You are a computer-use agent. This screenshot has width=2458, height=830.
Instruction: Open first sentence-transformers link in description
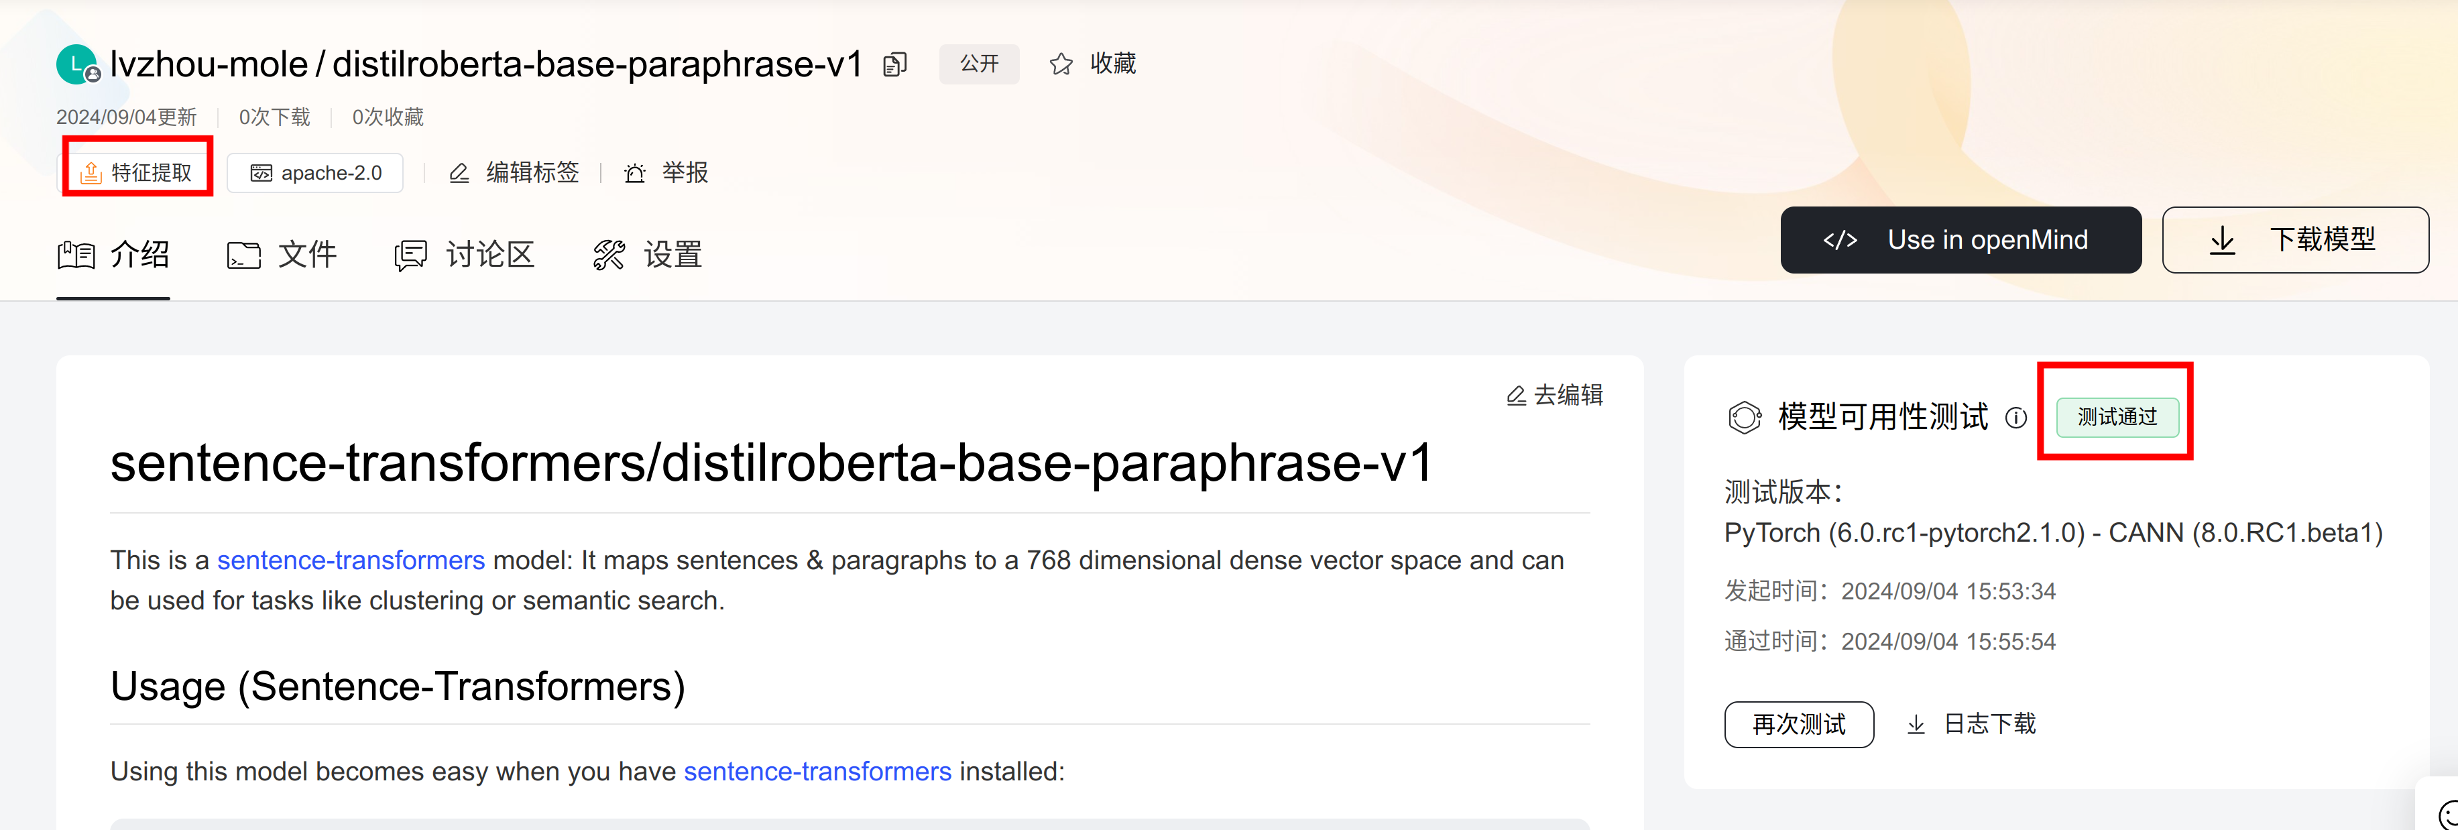pyautogui.click(x=351, y=560)
